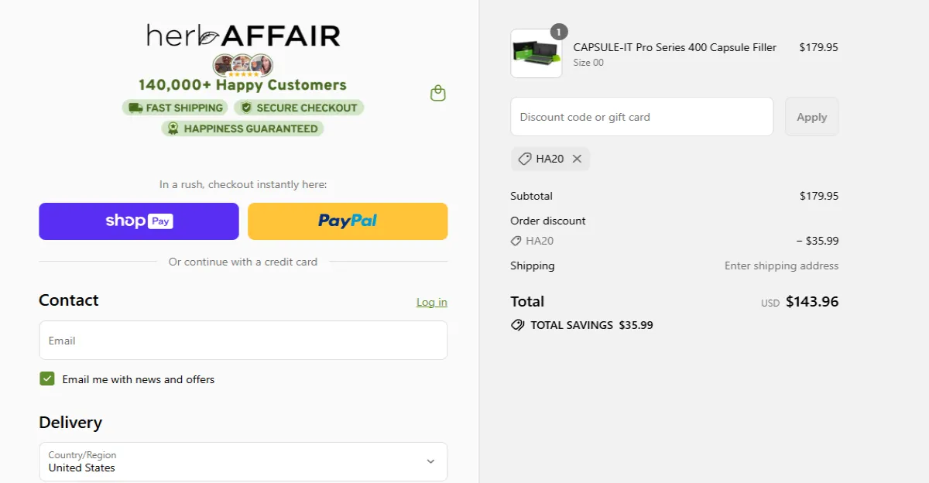Click the tag icon next to HA20 discount
Viewport: 929px width, 483px height.
tap(524, 159)
